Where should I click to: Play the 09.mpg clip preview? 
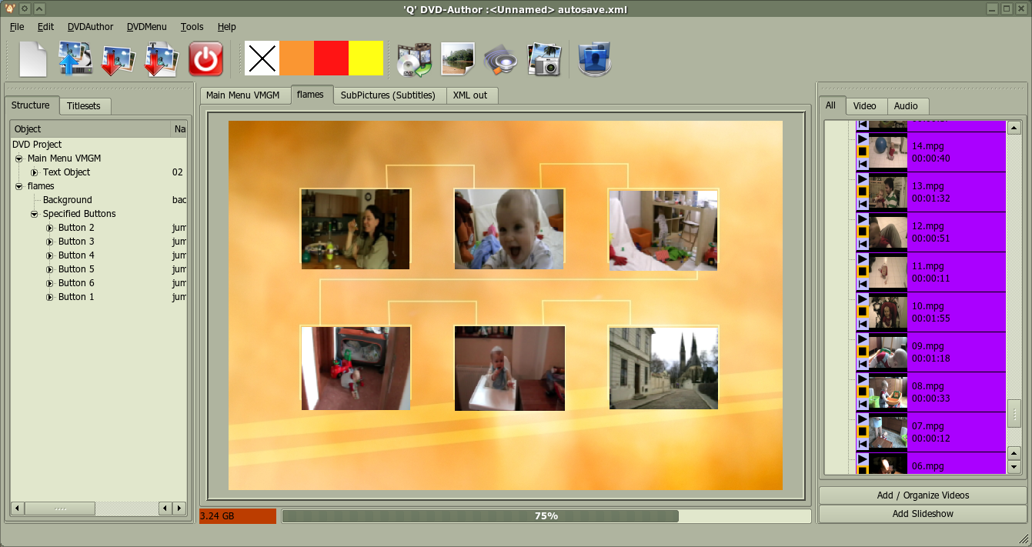point(862,339)
